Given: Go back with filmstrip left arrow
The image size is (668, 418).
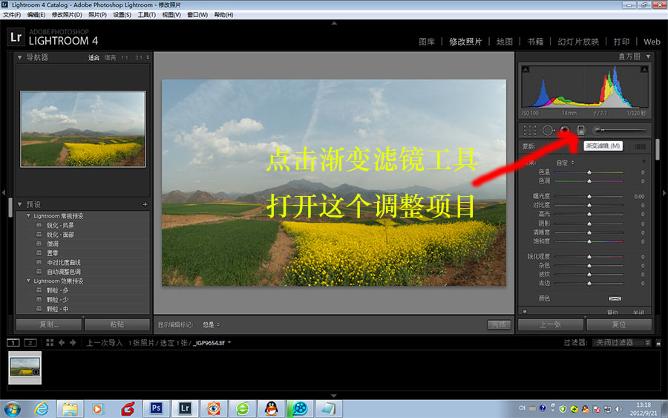Looking at the screenshot, I should pyautogui.click(x=62, y=342).
